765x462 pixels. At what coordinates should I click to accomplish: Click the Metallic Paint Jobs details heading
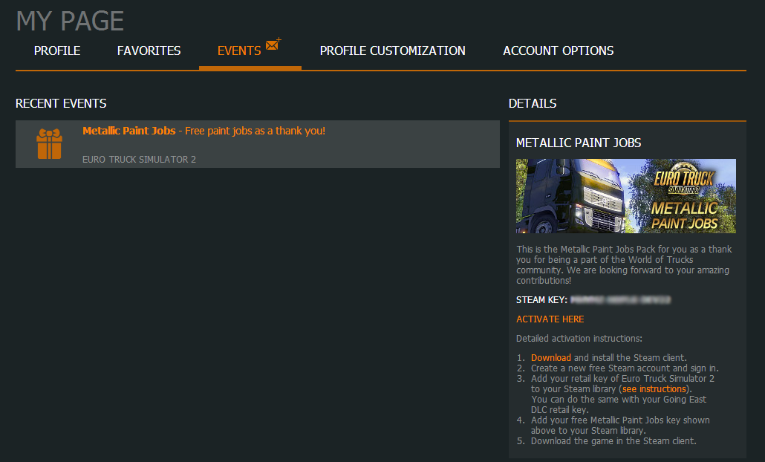(x=579, y=143)
